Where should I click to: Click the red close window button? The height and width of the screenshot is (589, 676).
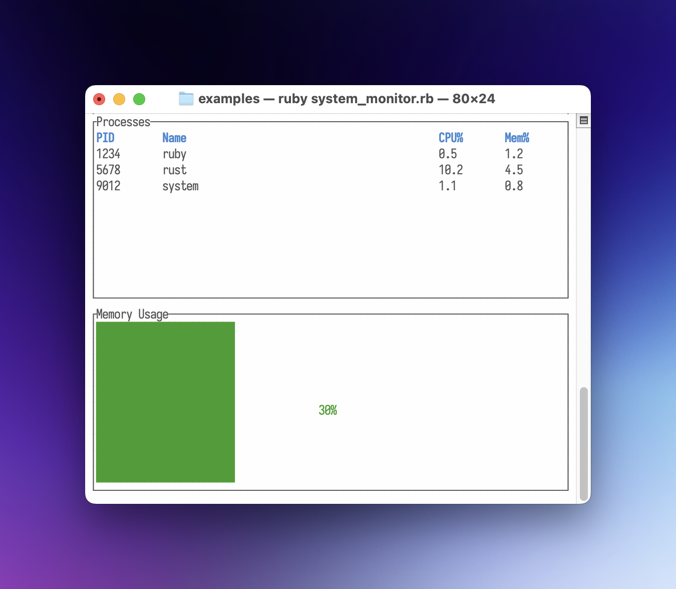tap(99, 99)
